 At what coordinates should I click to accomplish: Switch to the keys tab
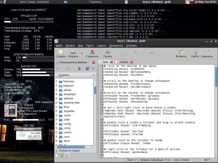106,62
